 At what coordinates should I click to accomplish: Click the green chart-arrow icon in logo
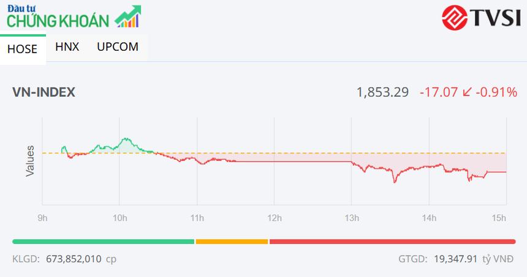point(128,17)
